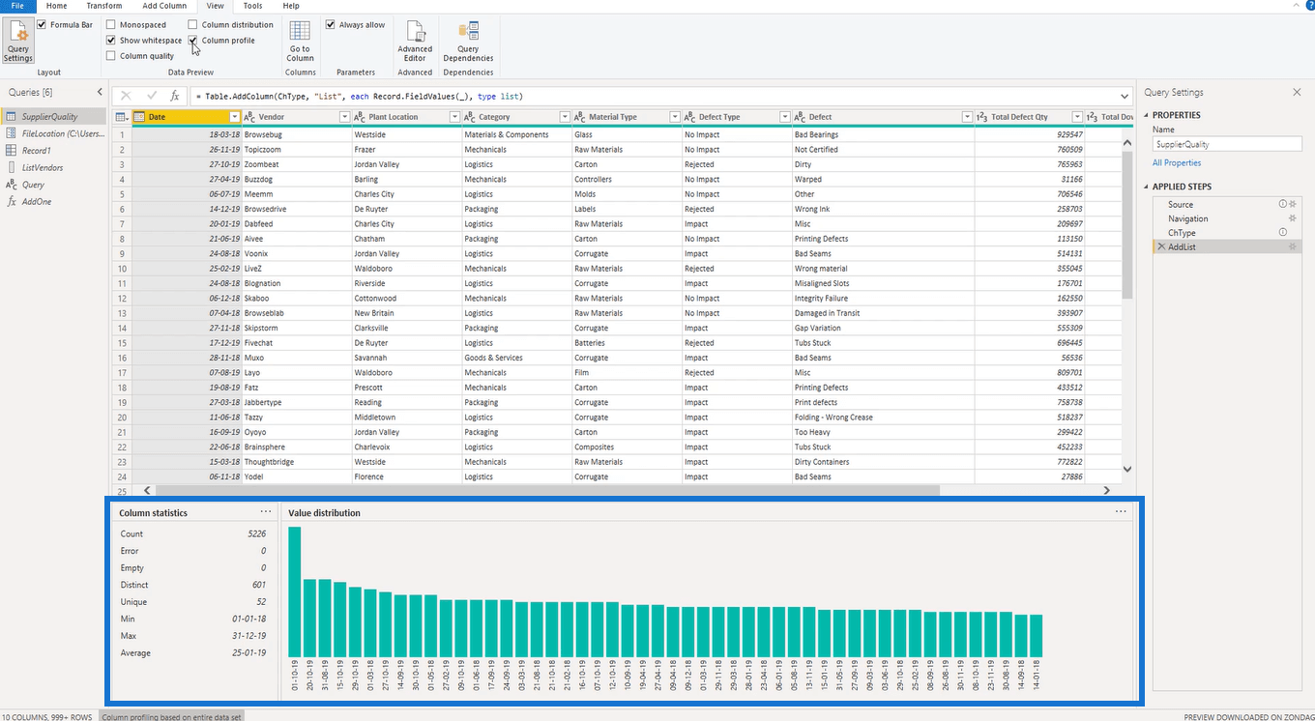Open the Add Column ribbon tab
This screenshot has width=1315, height=721.
(164, 6)
